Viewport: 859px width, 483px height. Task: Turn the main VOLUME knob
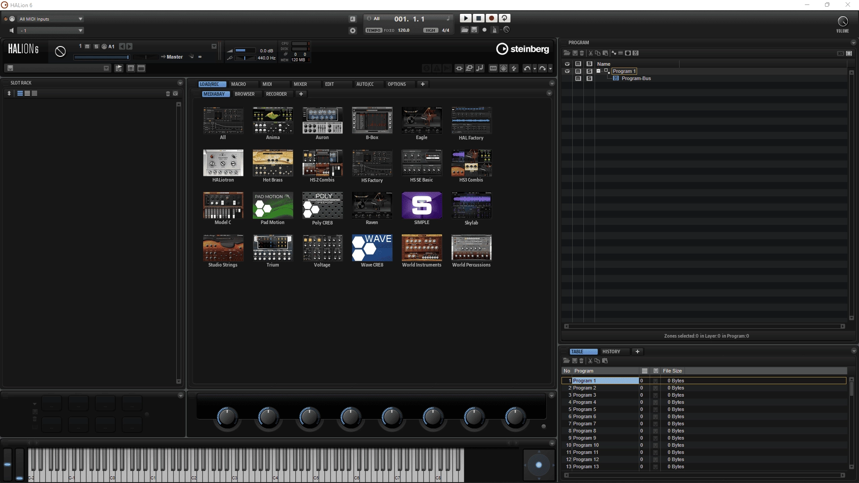tap(842, 21)
